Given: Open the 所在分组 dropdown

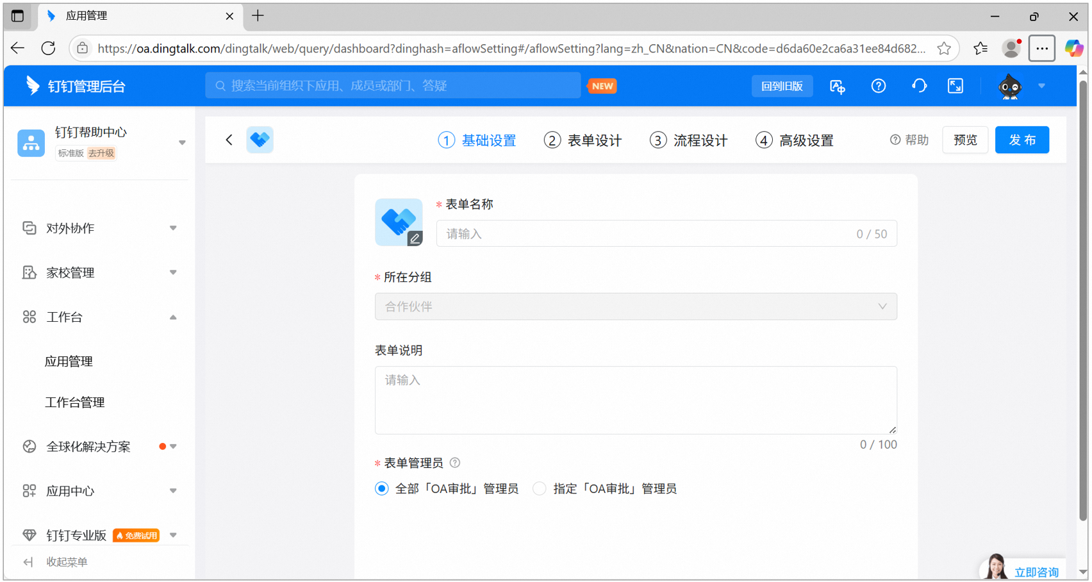Looking at the screenshot, I should click(x=636, y=306).
